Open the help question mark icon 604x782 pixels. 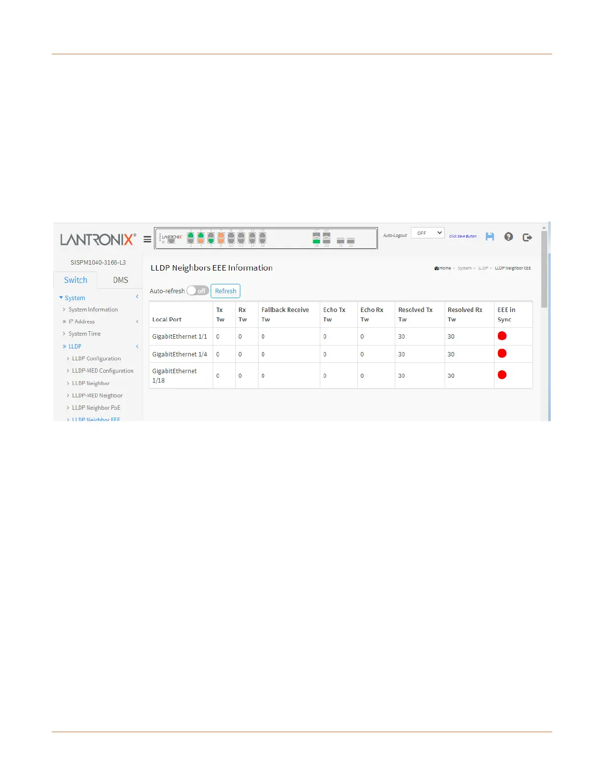(509, 236)
